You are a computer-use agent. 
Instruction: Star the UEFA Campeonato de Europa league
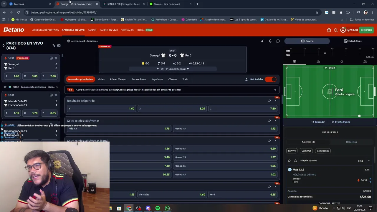pos(5,87)
